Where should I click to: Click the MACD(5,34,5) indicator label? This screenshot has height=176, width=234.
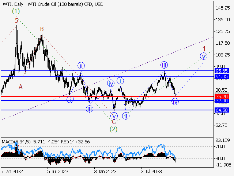(x=16, y=142)
